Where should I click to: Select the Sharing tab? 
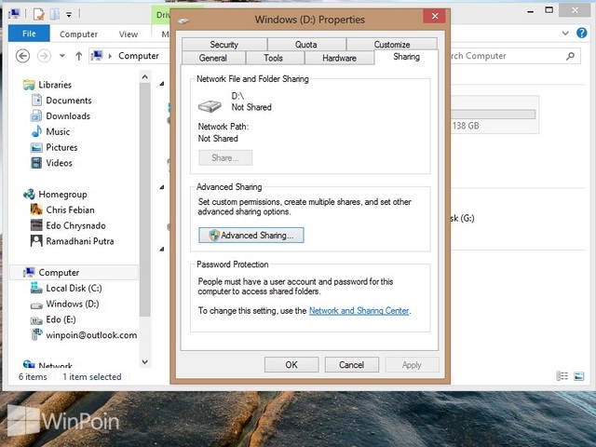pos(406,57)
